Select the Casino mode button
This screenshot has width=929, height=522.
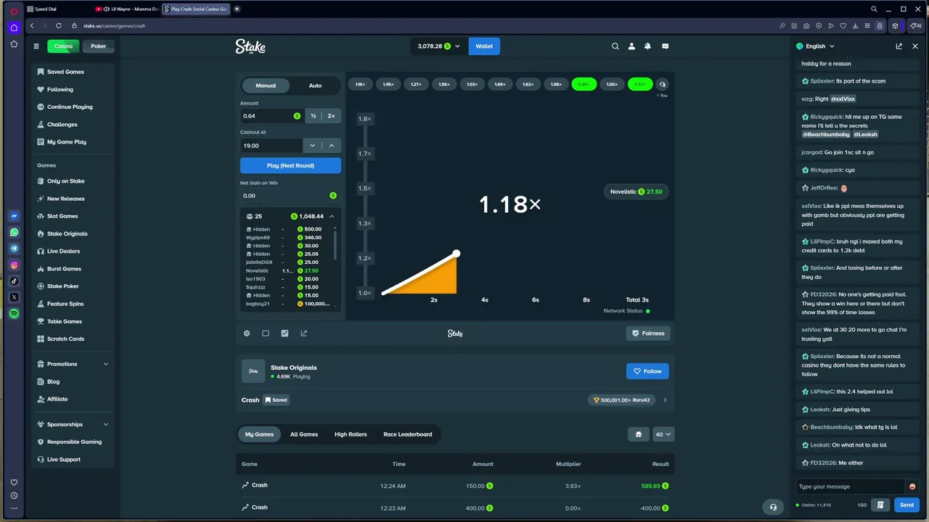pos(63,46)
